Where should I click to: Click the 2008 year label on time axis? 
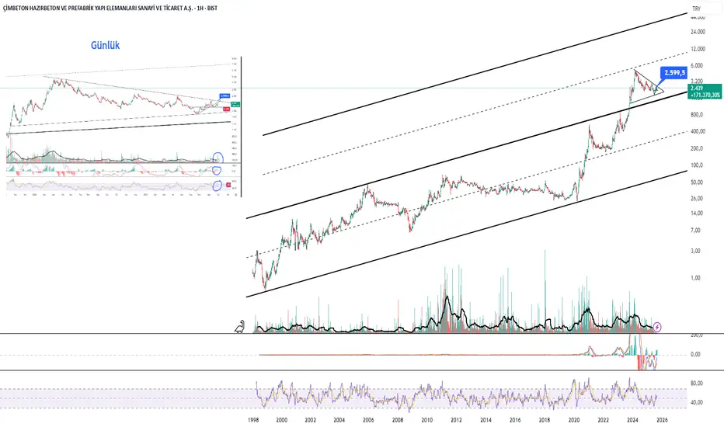398,420
